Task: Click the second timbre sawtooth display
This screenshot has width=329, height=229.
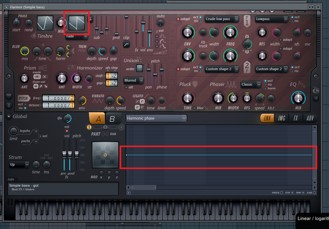Action: point(77,23)
